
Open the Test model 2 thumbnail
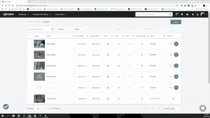pos(39,55)
